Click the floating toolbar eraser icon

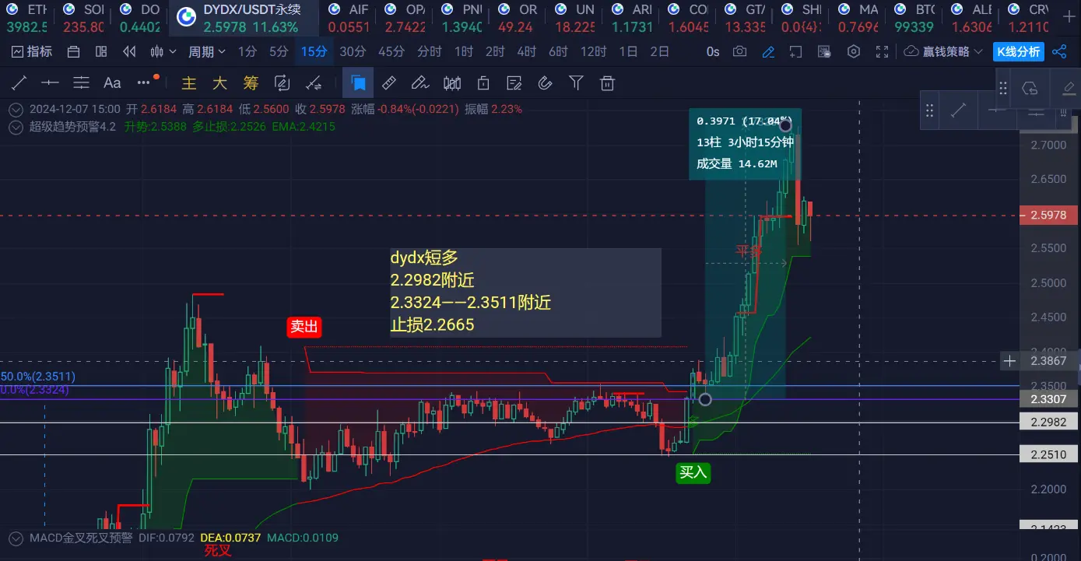(1068, 88)
